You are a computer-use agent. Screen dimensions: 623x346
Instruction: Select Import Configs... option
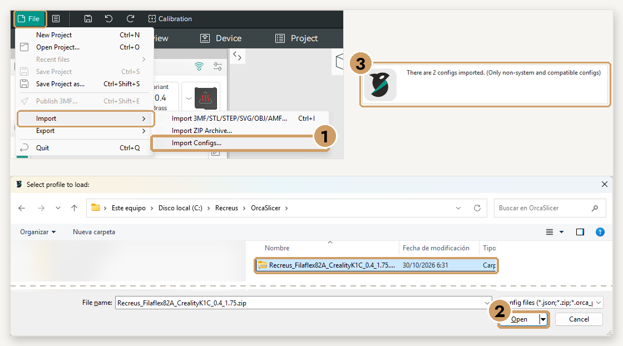[239, 143]
